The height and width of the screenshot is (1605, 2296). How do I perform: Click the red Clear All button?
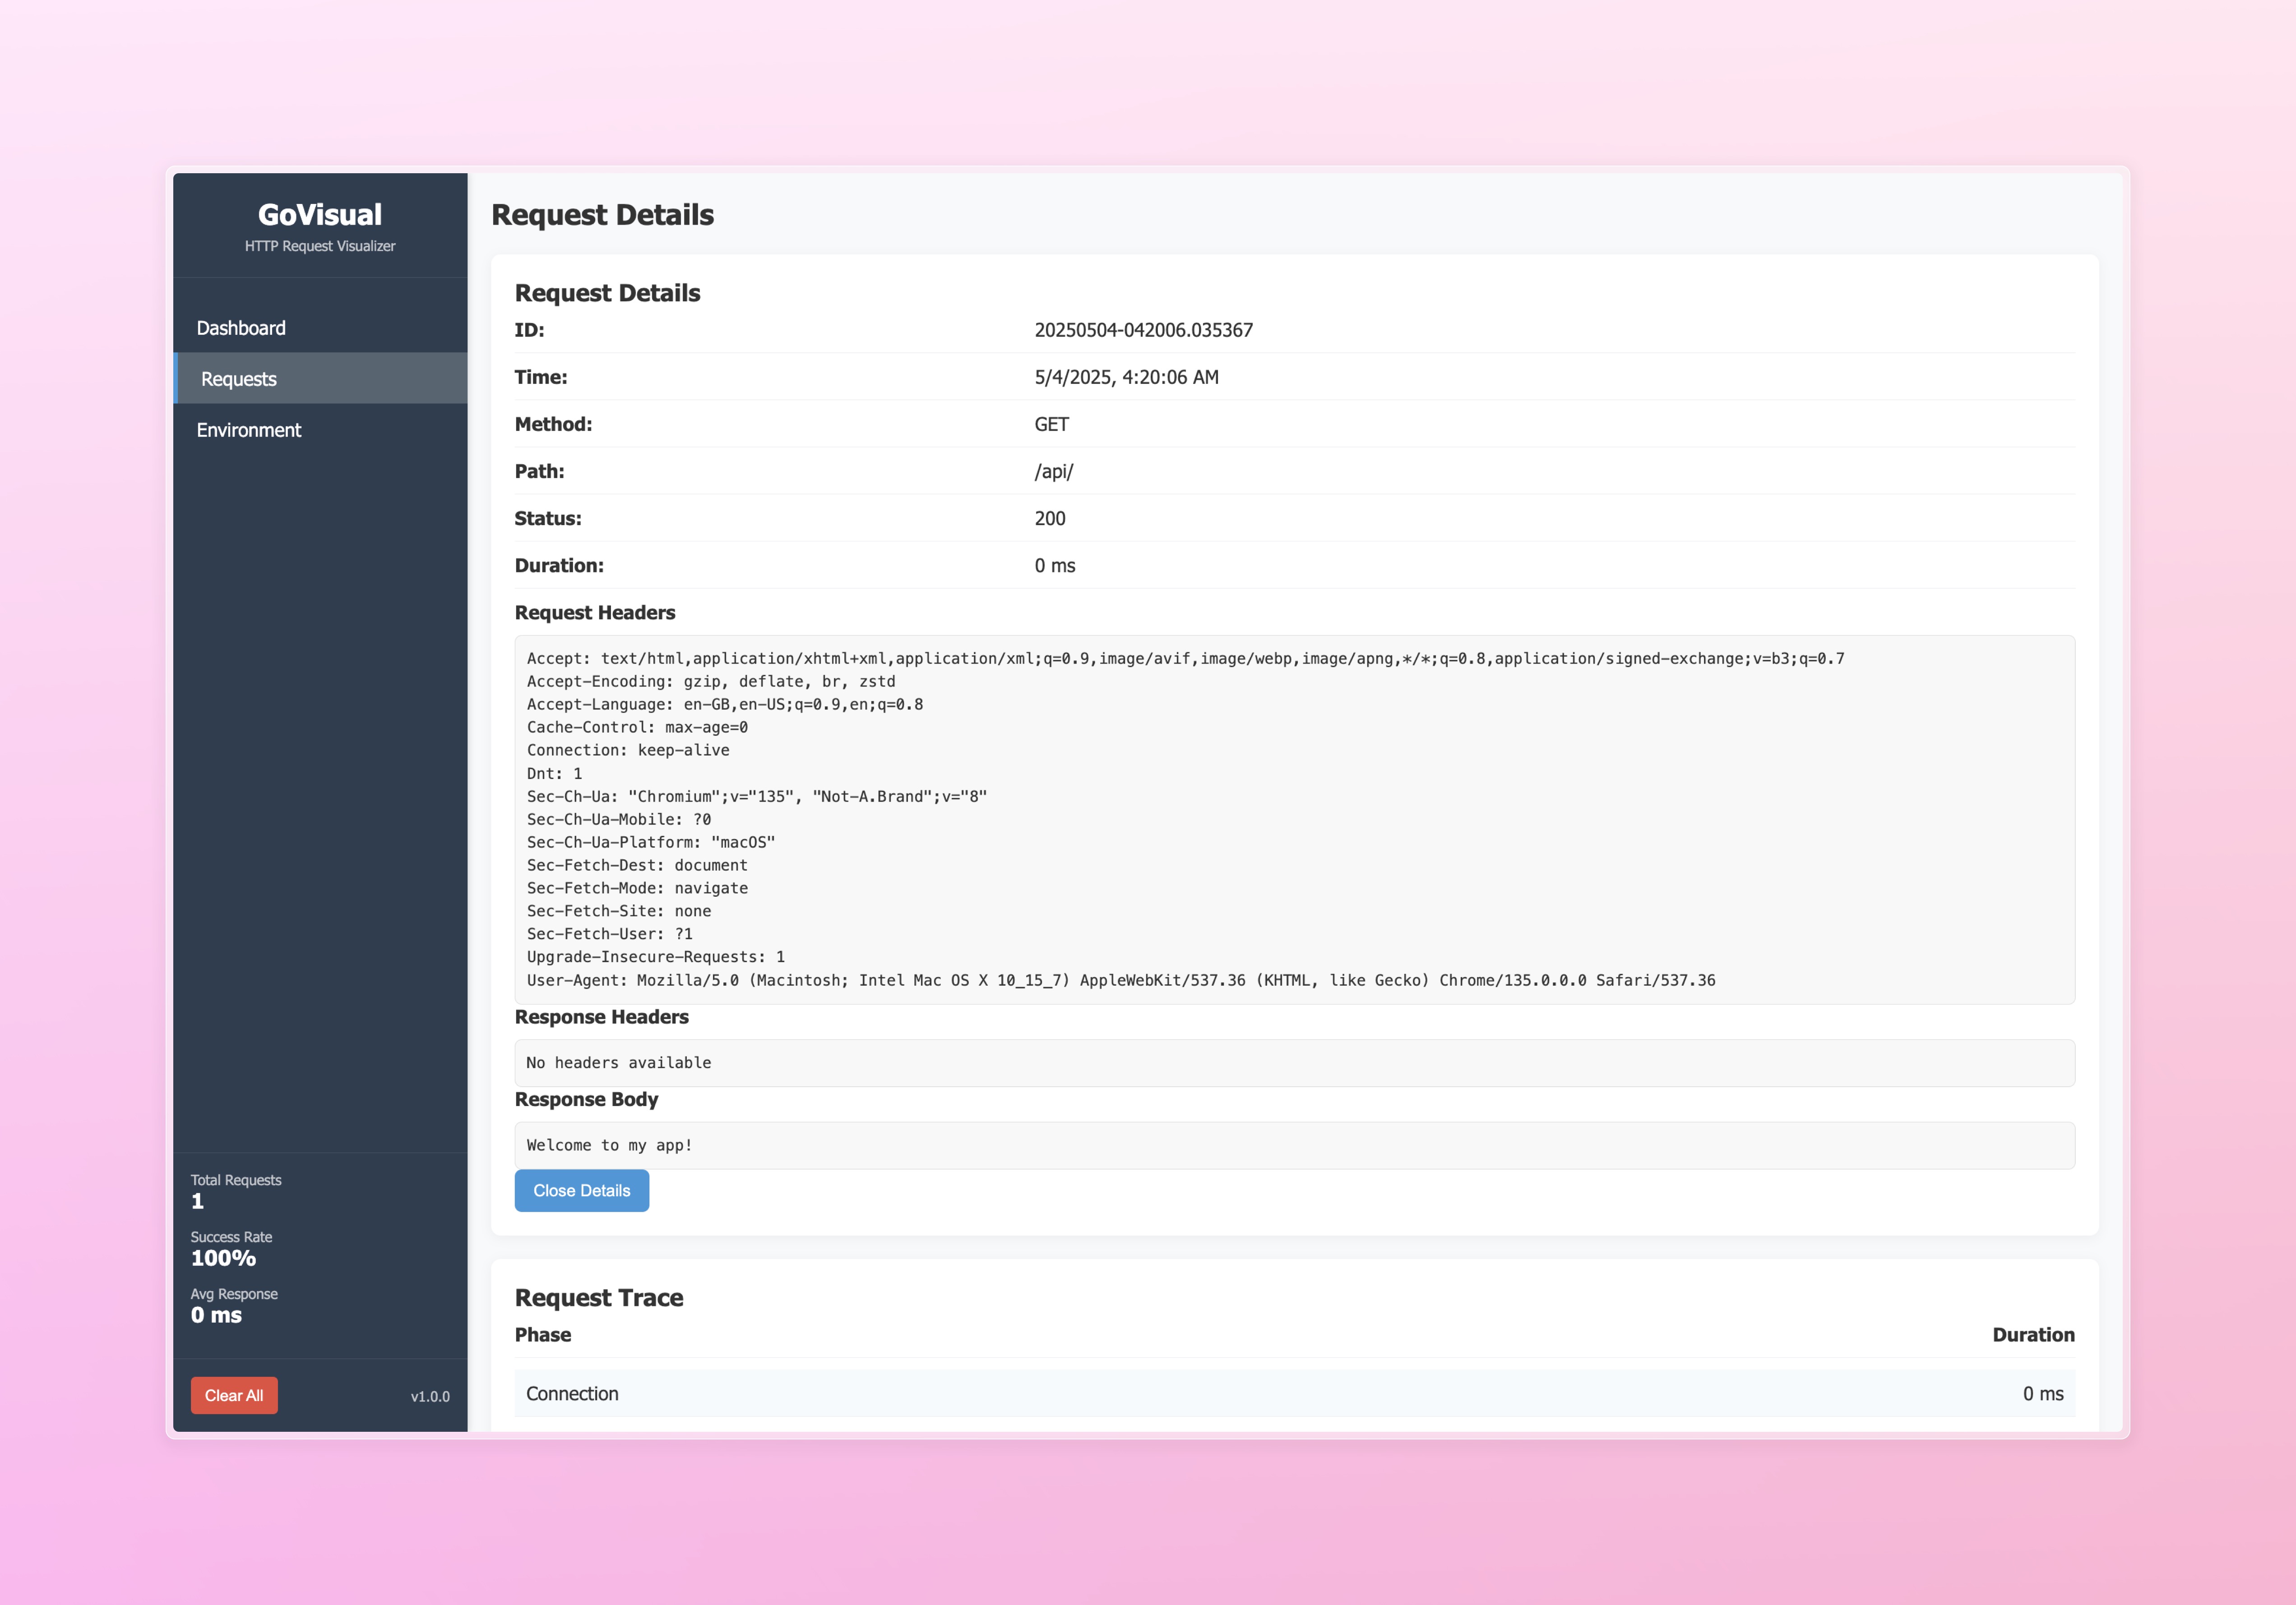234,1395
